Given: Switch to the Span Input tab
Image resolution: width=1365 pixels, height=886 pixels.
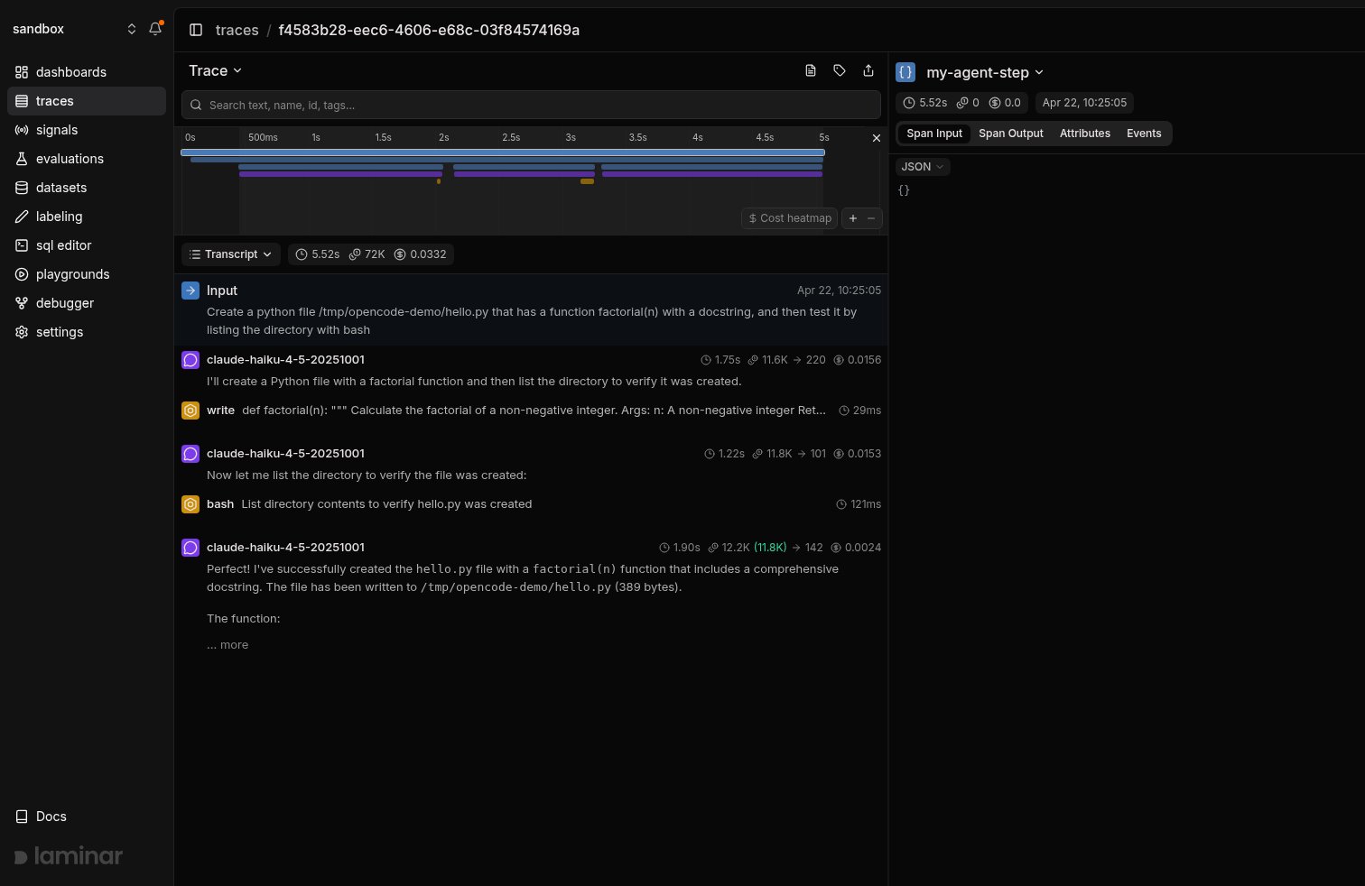Looking at the screenshot, I should 934,134.
